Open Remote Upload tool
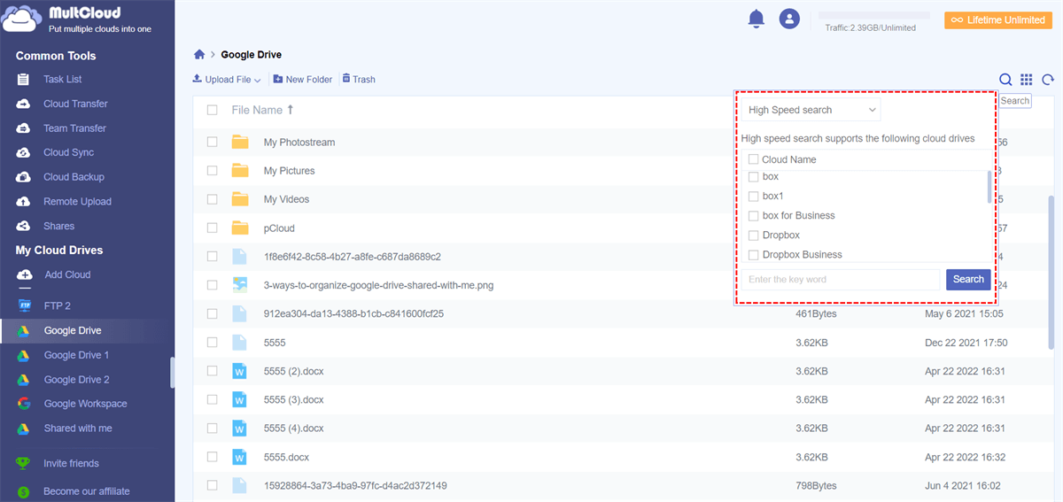 (77, 202)
